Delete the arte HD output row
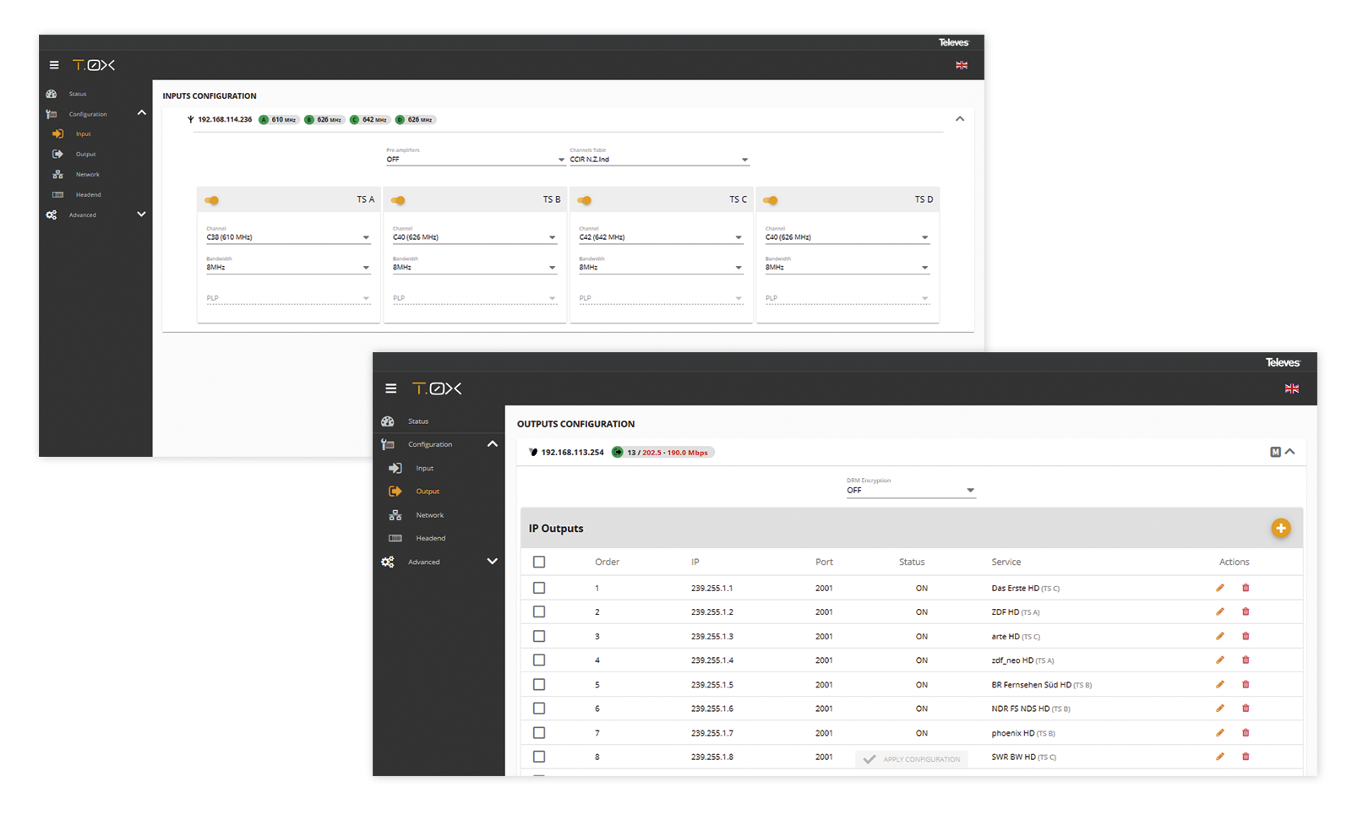This screenshot has height=815, width=1352. [1246, 636]
